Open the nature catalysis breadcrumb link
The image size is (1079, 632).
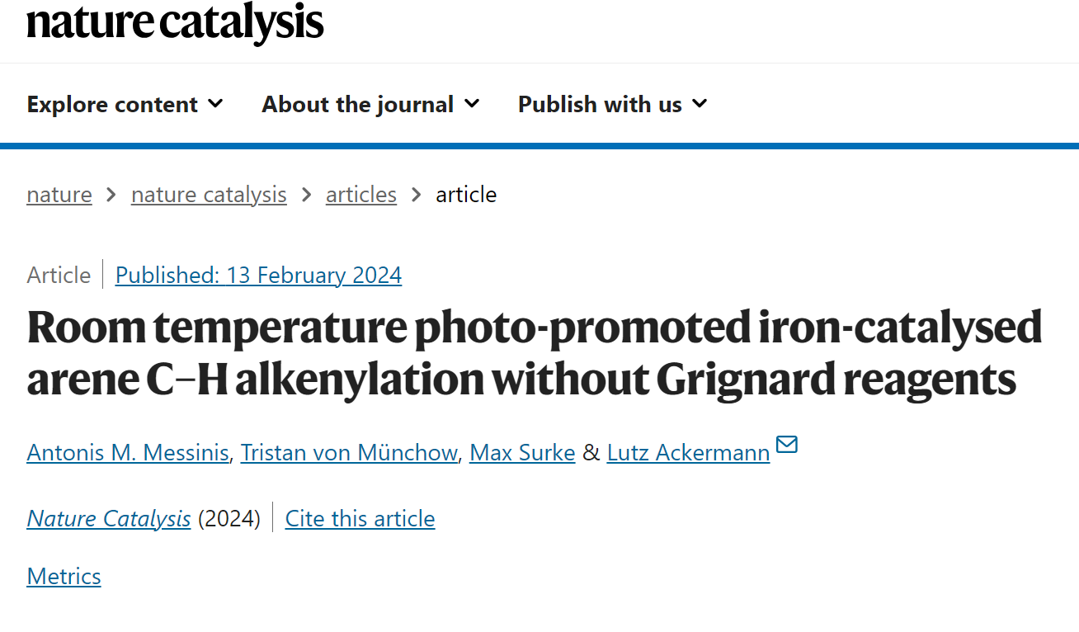pyautogui.click(x=209, y=195)
